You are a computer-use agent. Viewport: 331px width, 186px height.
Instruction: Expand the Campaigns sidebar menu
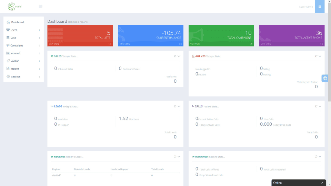pyautogui.click(x=23, y=45)
